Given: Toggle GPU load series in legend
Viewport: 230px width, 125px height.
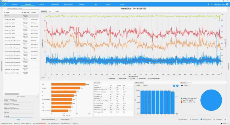Looking at the screenshot, I should coord(132,78).
